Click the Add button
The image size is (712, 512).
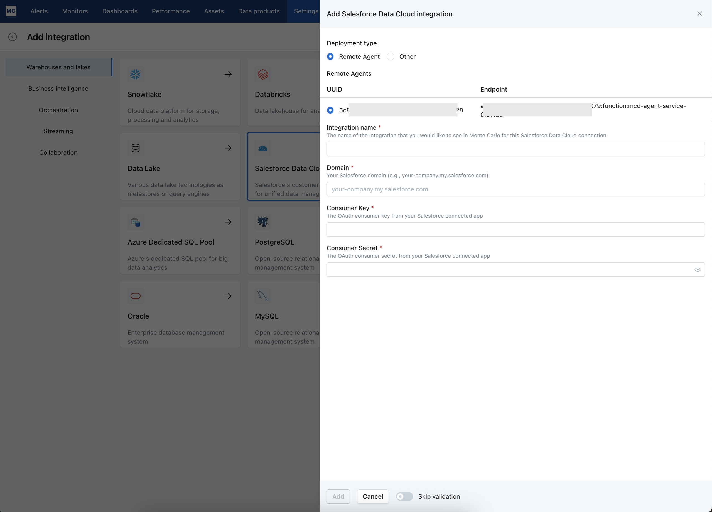[338, 496]
